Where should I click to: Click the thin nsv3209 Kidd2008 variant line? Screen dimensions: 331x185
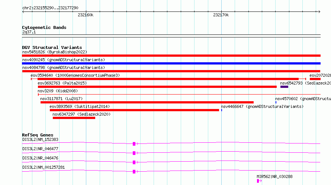[179, 95]
